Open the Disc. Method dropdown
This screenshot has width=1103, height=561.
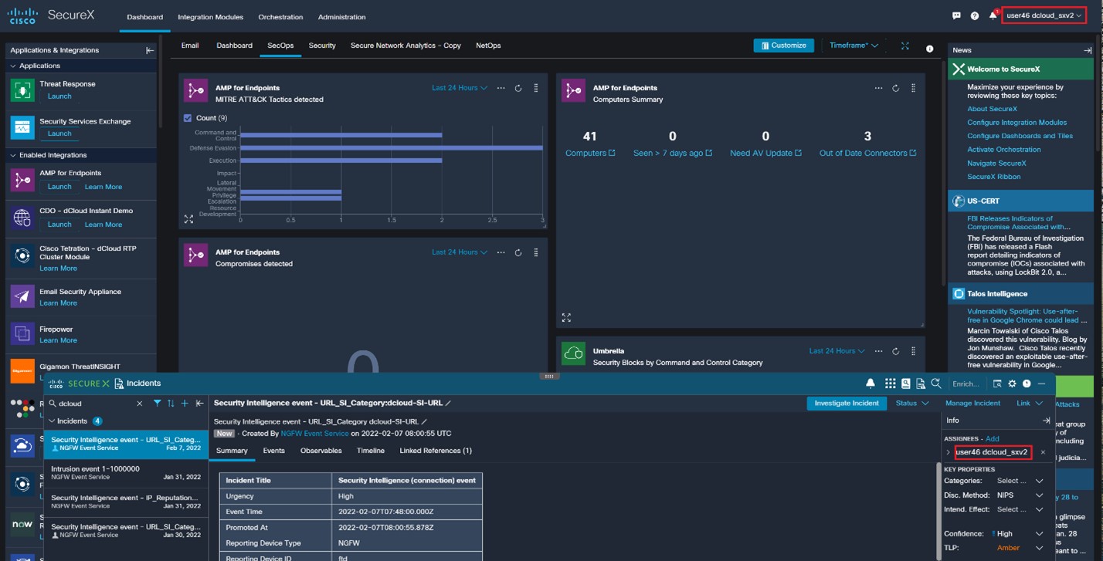1020,495
